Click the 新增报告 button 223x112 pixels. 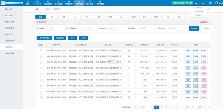[44, 38]
